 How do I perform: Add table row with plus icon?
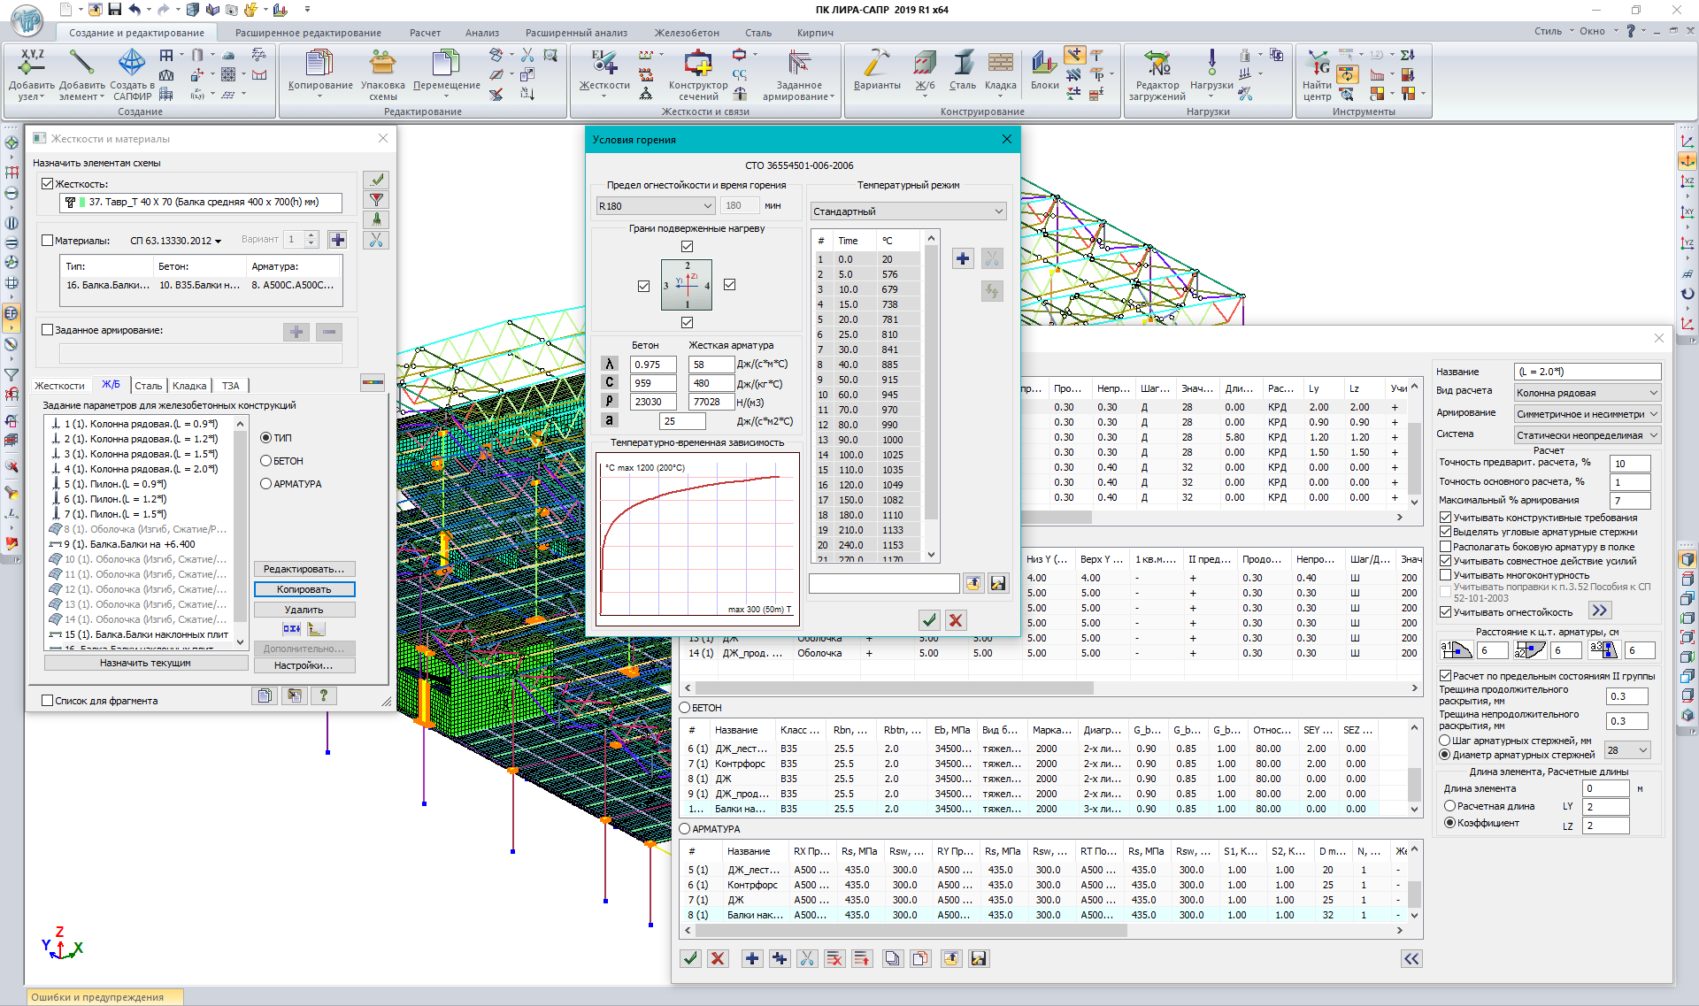963,258
